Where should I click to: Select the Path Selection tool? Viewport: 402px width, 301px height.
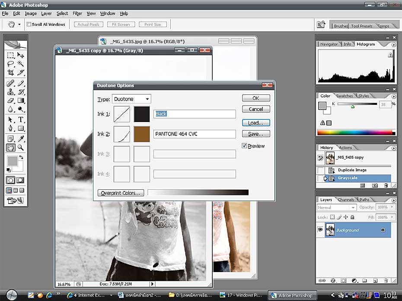(10, 120)
